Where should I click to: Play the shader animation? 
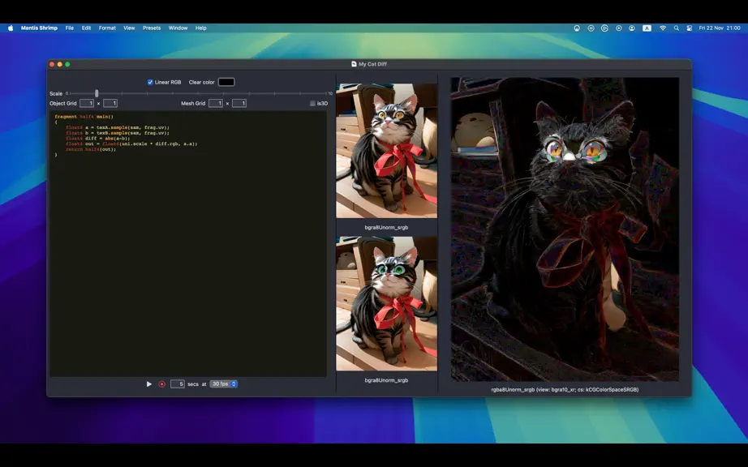click(x=148, y=384)
